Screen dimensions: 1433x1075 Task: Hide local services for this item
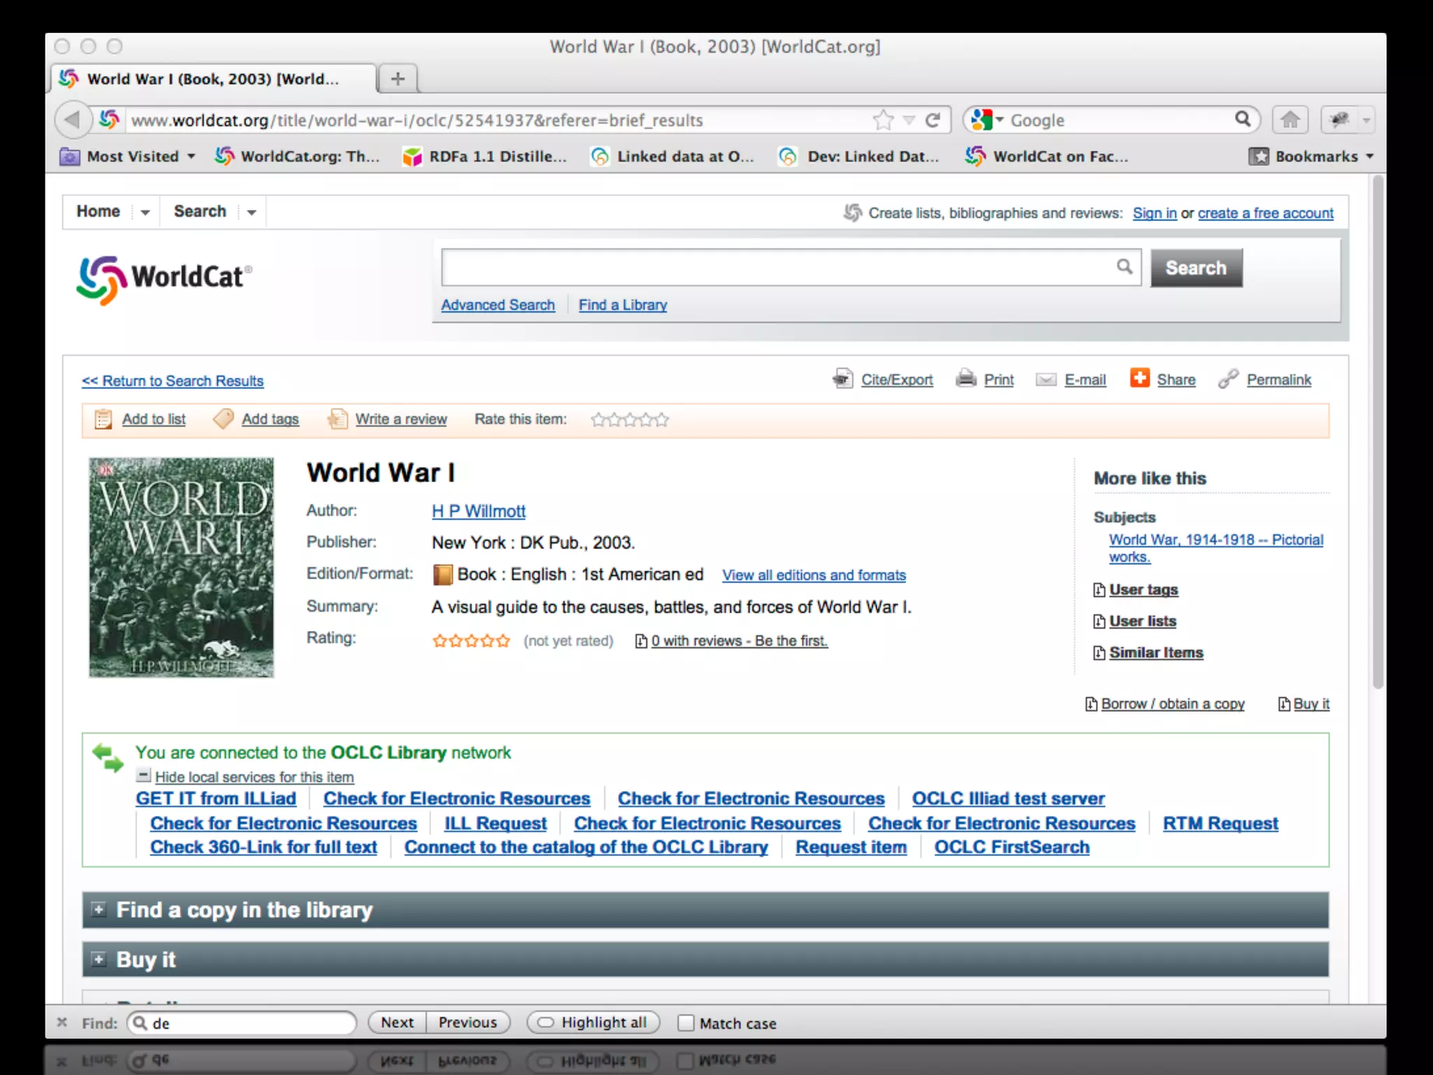pyautogui.click(x=254, y=777)
